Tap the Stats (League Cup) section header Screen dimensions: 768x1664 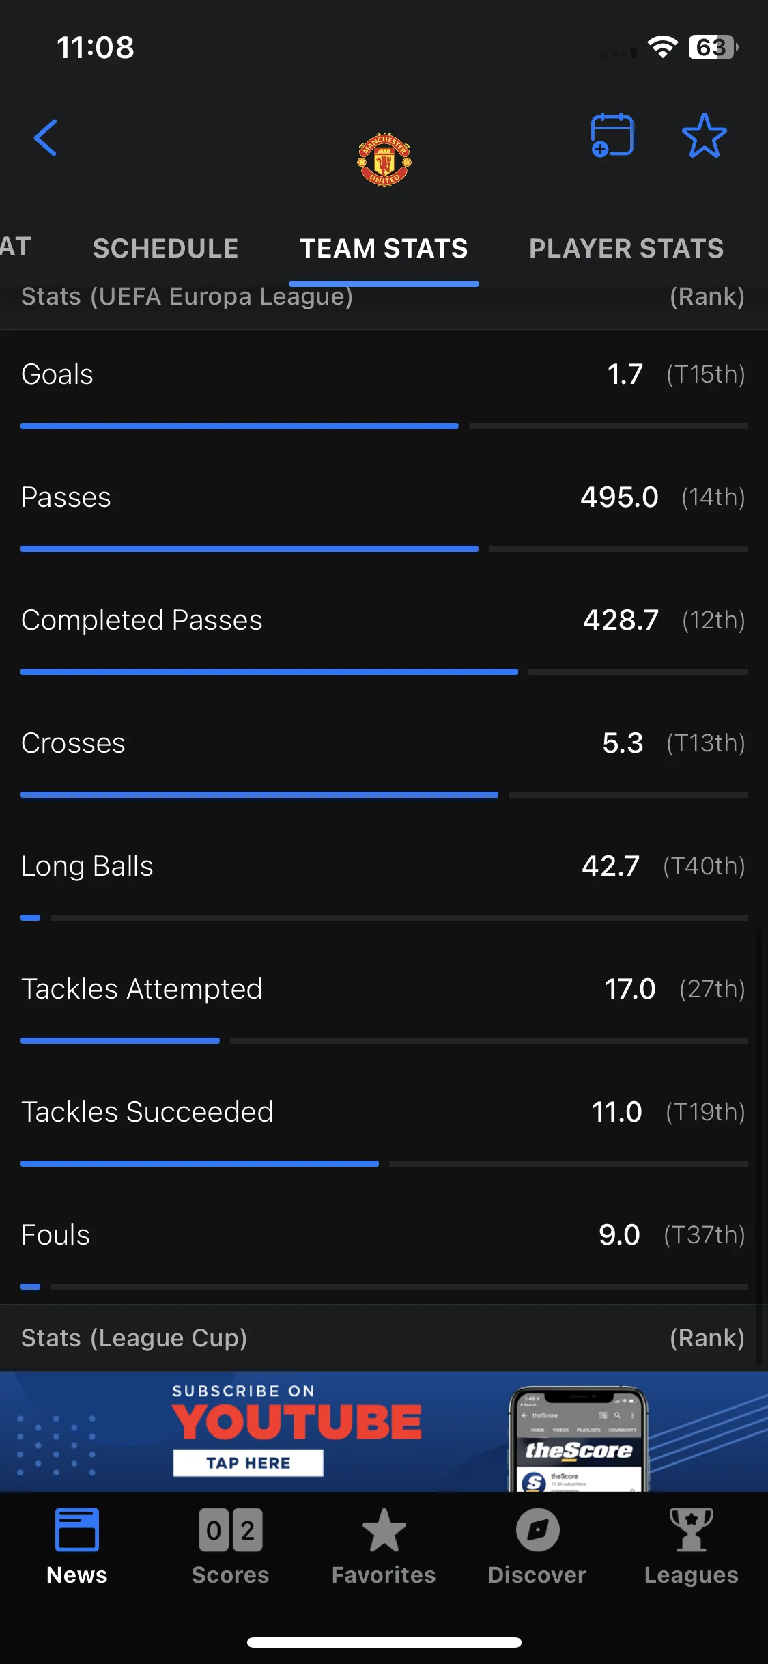[x=384, y=1337]
